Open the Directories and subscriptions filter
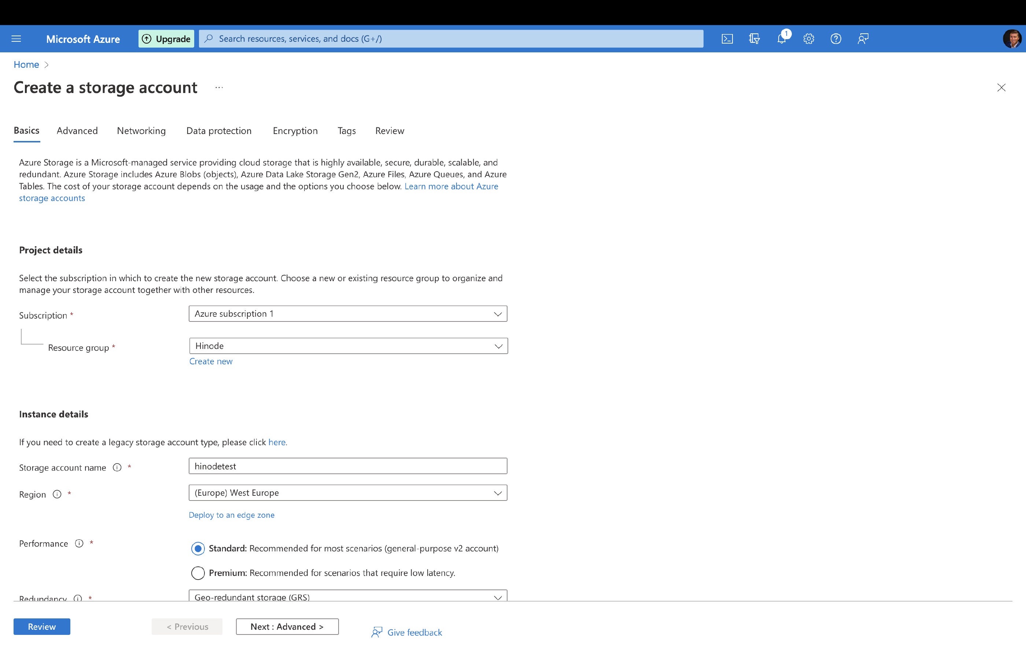Image resolution: width=1026 pixels, height=666 pixels. click(x=754, y=39)
